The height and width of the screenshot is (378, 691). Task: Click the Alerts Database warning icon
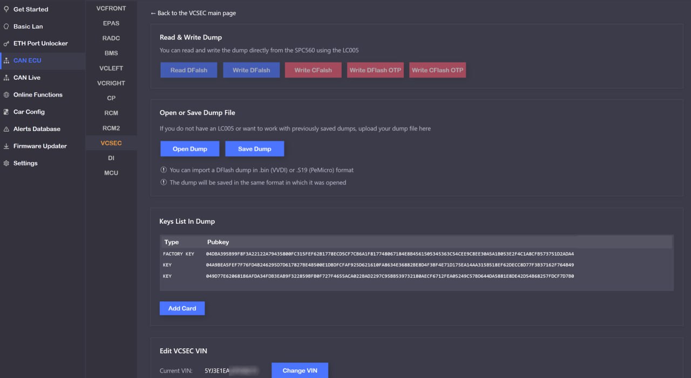coord(6,129)
